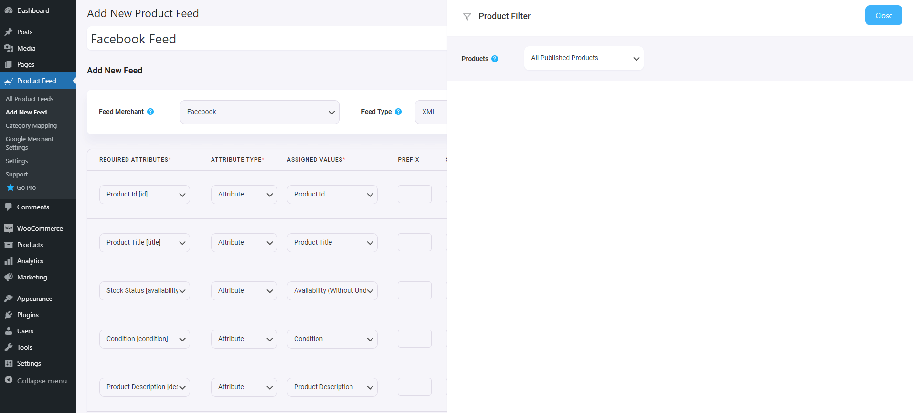Viewport: 913px width, 413px height.
Task: Open Support submenu item
Action: (x=17, y=174)
